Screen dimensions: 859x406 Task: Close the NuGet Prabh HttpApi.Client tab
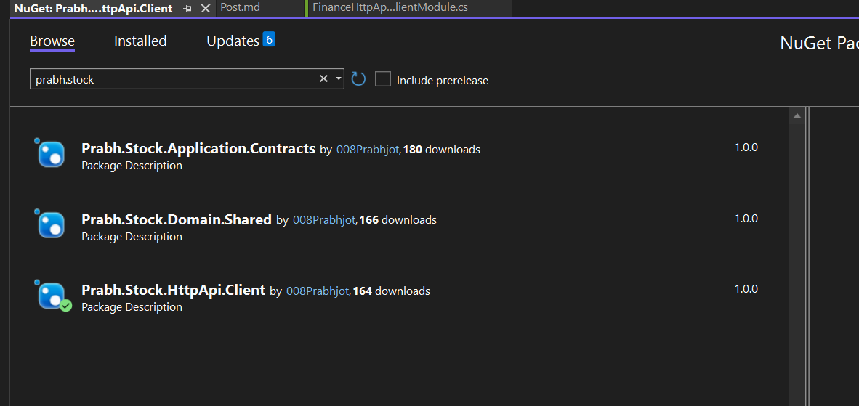pos(206,9)
